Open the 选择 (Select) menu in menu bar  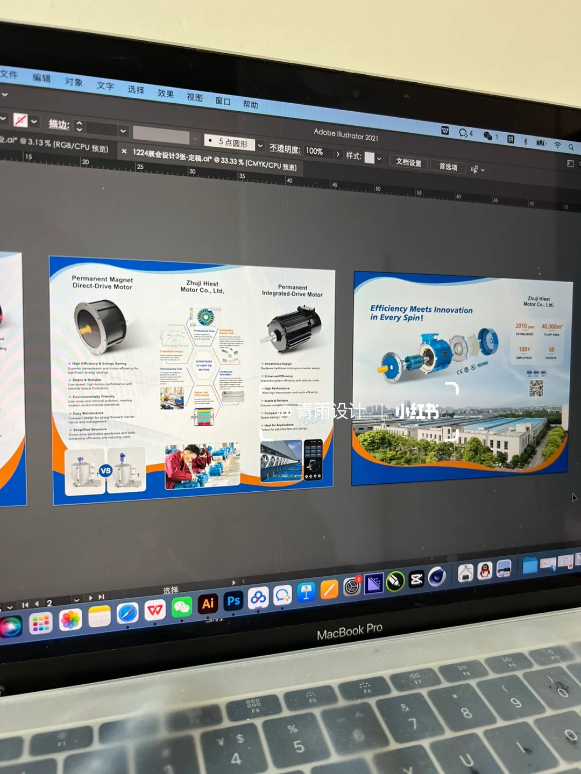(136, 90)
